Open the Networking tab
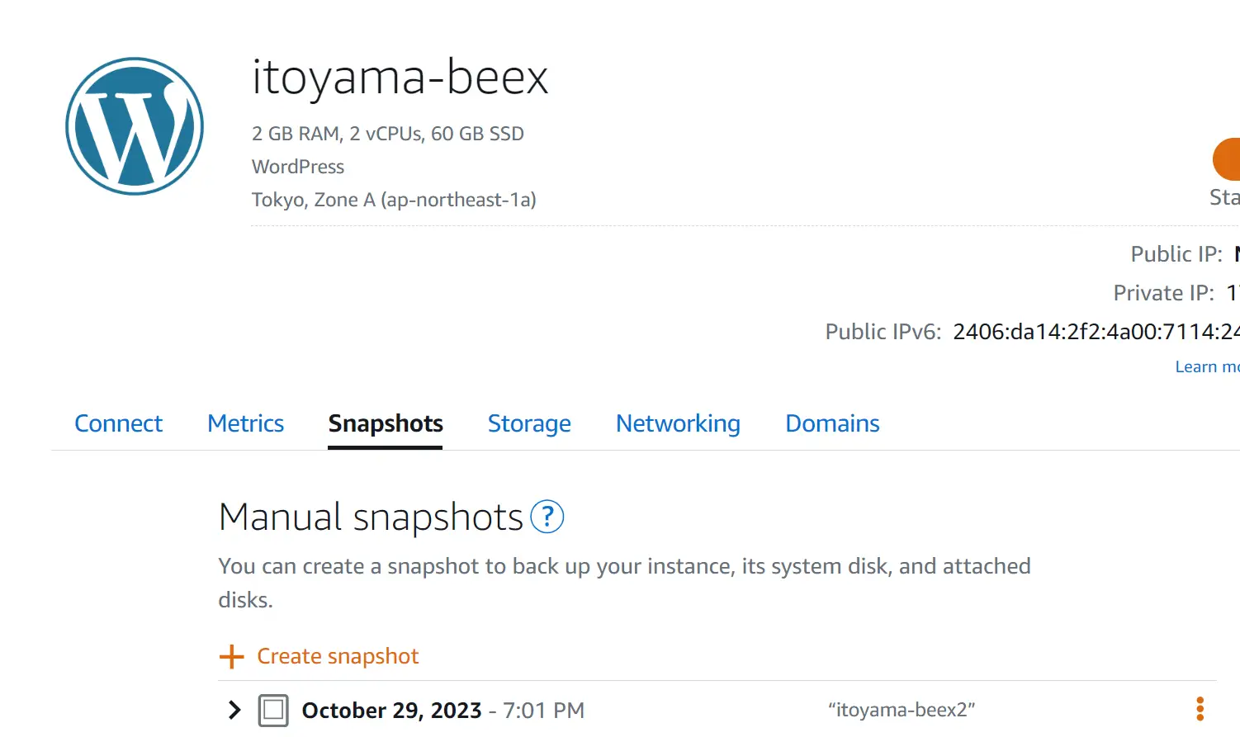 [x=678, y=423]
